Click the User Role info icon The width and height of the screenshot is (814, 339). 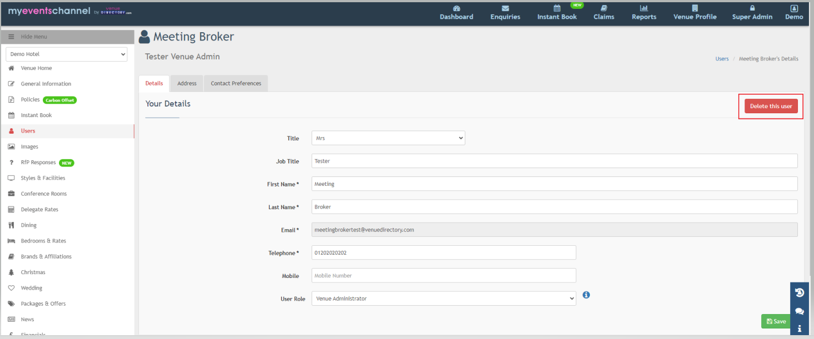pyautogui.click(x=586, y=295)
